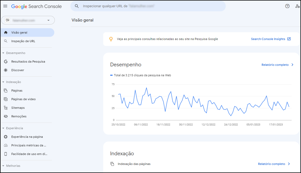This screenshot has width=301, height=173.
Task: Click the blue clicks legend marker
Action: pos(111,75)
